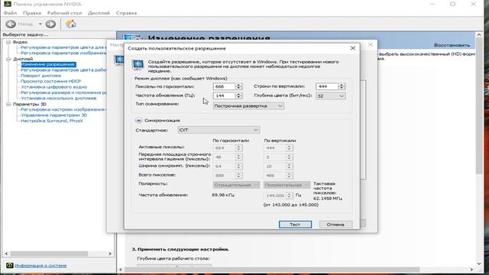Click the 69.98 кГц refresh value
This screenshot has height=275, width=489.
point(223,195)
